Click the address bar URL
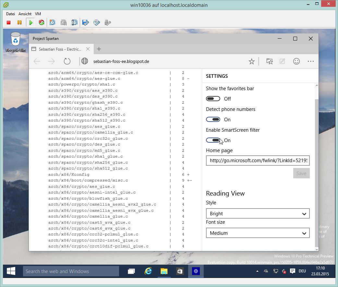 point(121,61)
